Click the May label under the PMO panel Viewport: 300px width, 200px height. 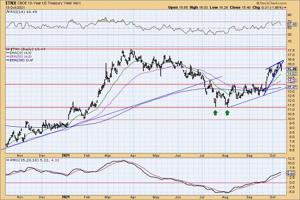coord(156,197)
